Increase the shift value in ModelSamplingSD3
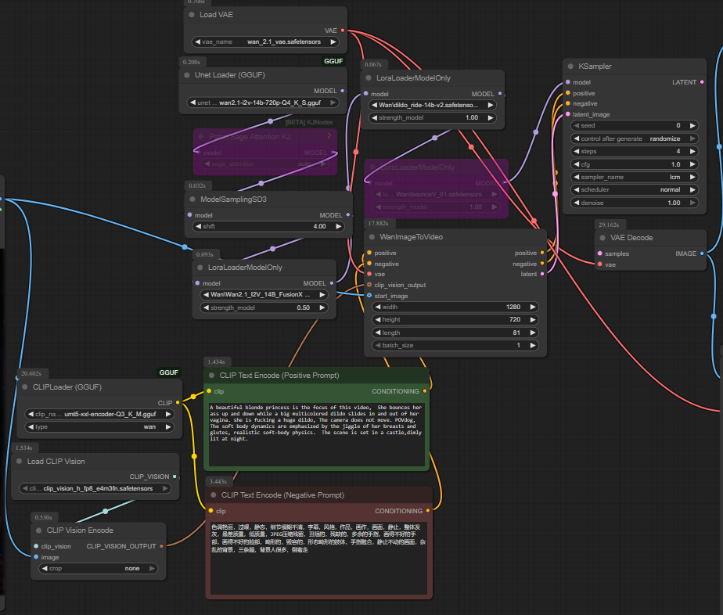Screen dimensions: 723x615 point(339,226)
